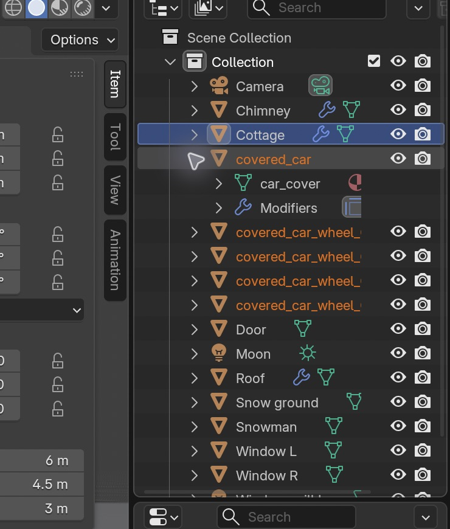Click Window R mesh data icon
Image resolution: width=450 pixels, height=529 pixels.
[334, 474]
